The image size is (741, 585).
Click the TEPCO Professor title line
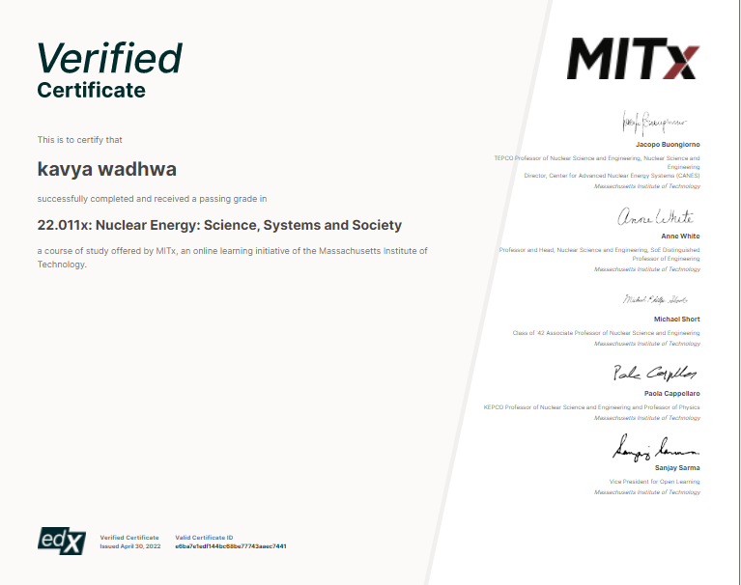coord(597,162)
